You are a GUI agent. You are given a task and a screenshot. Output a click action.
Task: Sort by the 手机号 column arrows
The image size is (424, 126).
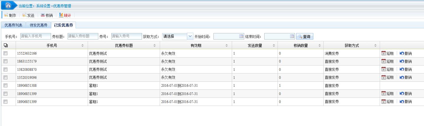(82, 46)
